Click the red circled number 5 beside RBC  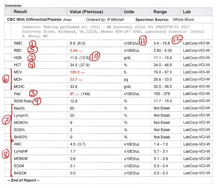pos(32,50)
